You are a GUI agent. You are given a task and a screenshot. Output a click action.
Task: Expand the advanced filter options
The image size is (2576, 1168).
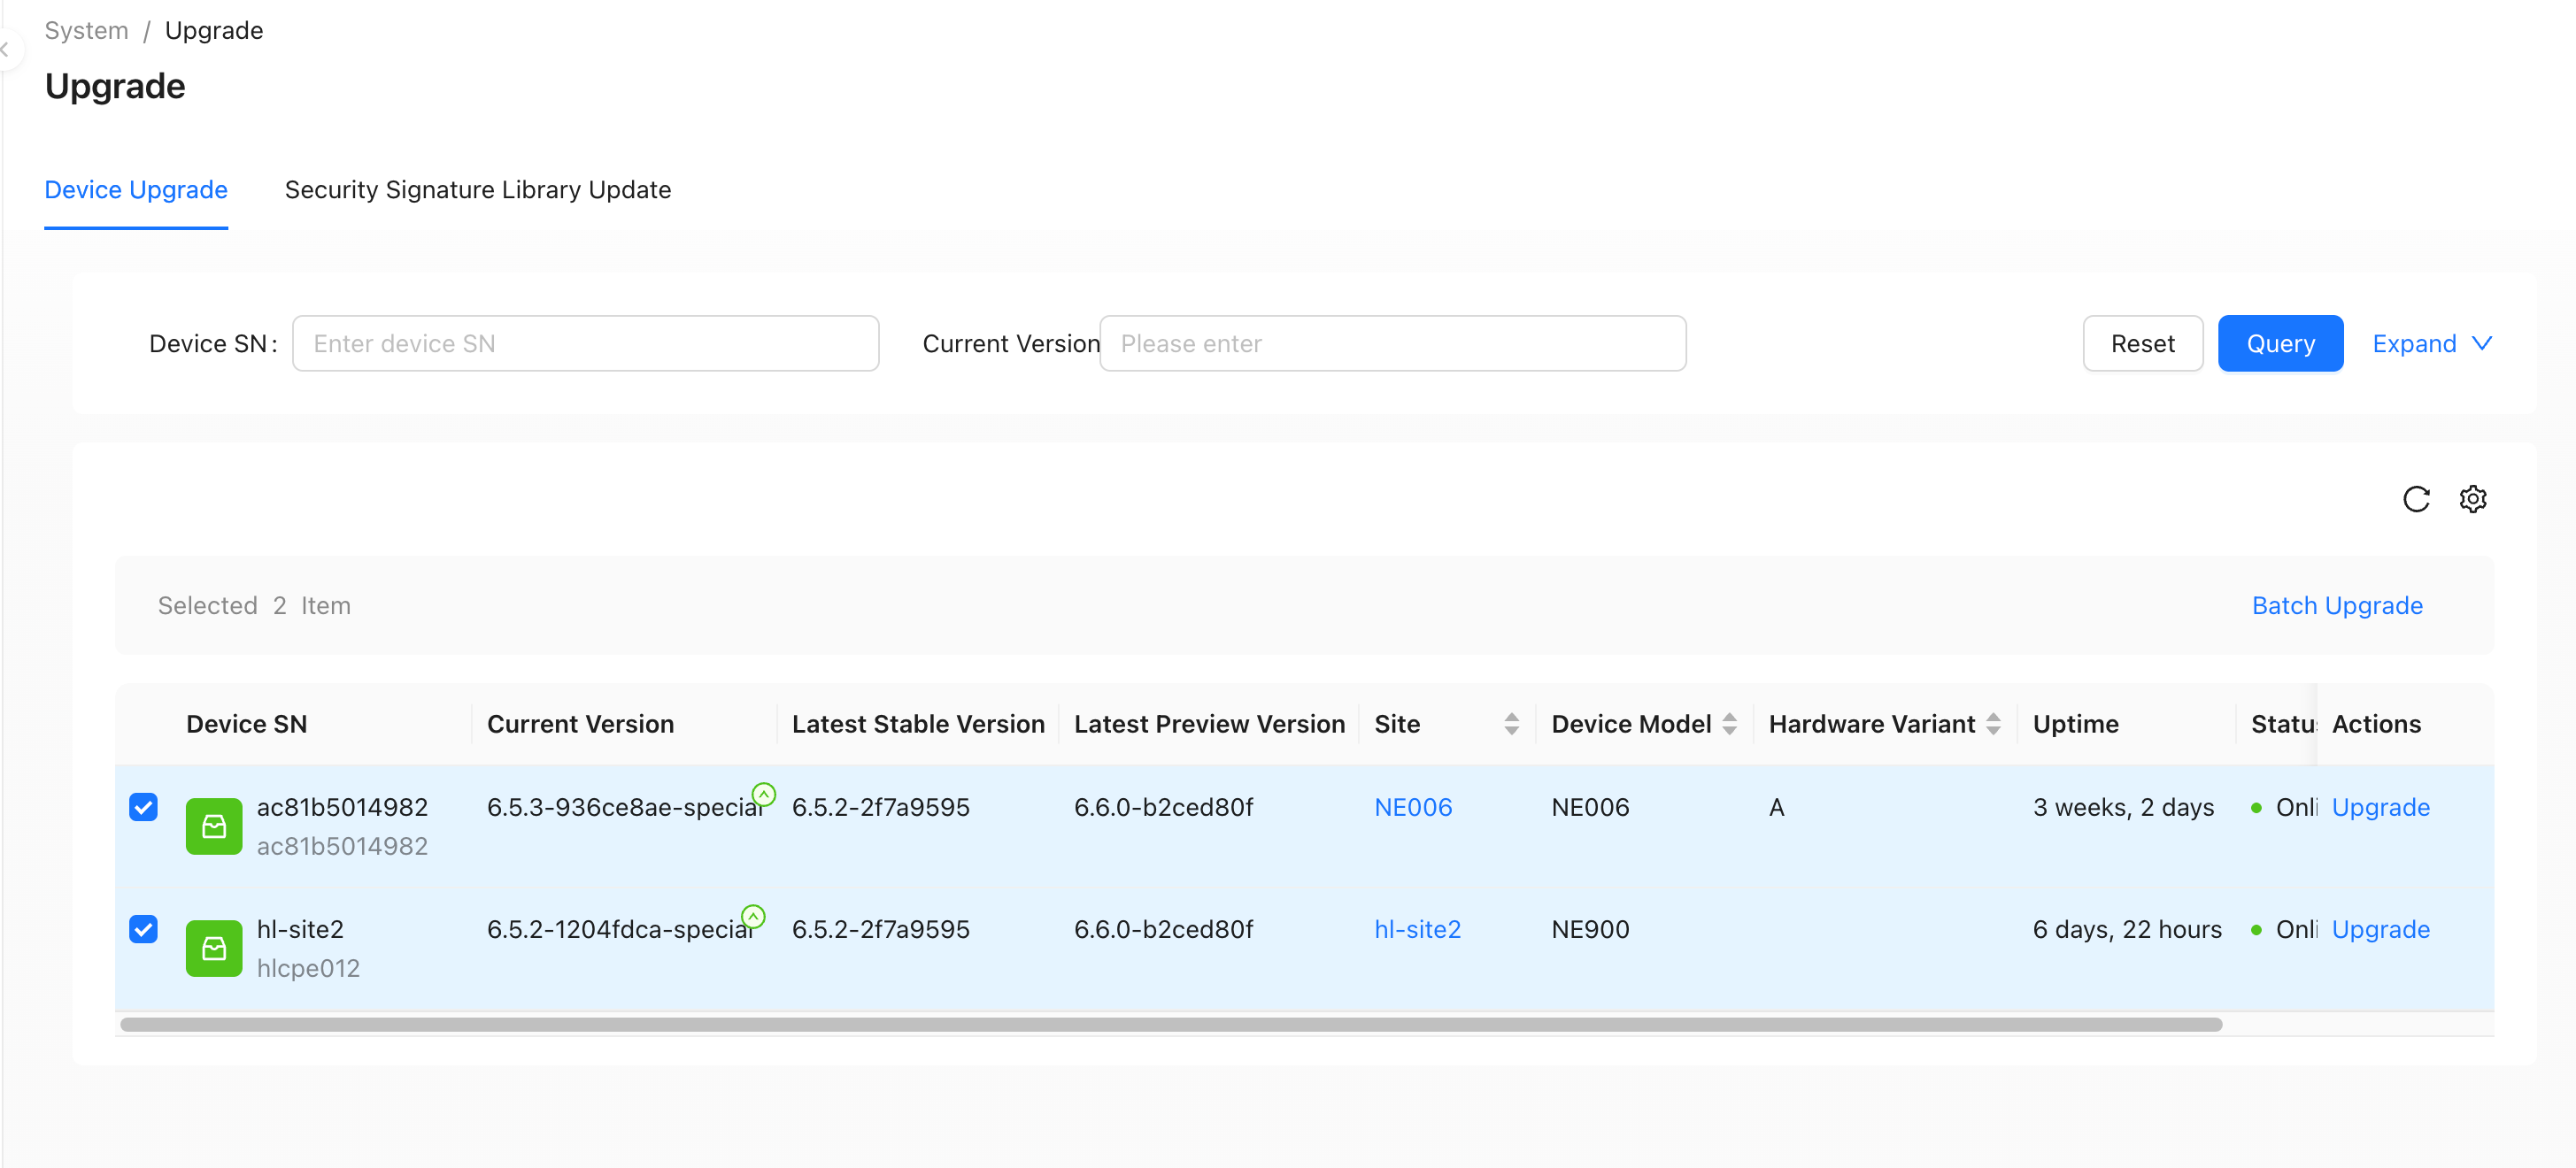click(2432, 343)
